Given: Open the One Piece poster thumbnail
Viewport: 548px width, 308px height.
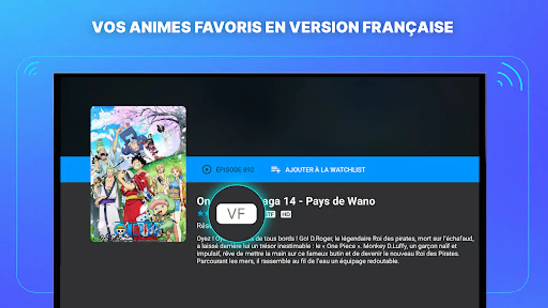Looking at the screenshot, I should click(x=138, y=174).
